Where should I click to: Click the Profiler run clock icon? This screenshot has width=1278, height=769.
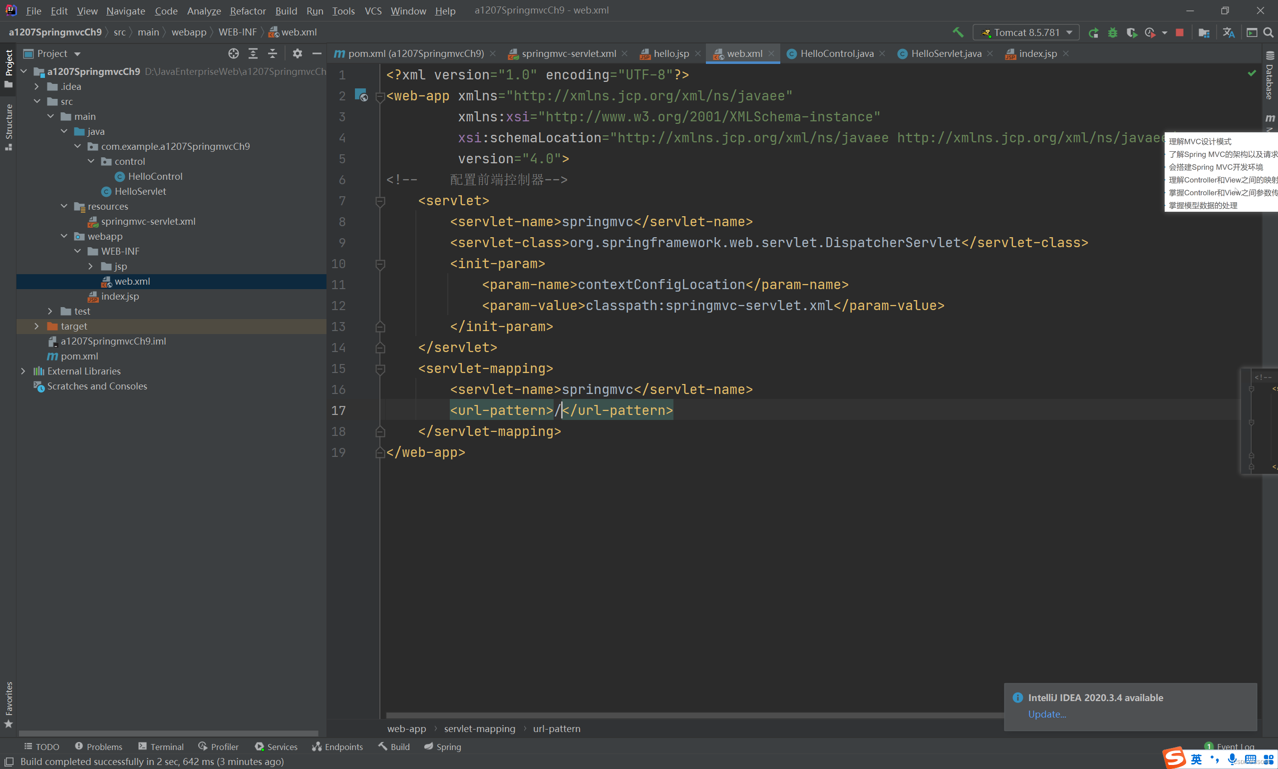click(x=1150, y=32)
